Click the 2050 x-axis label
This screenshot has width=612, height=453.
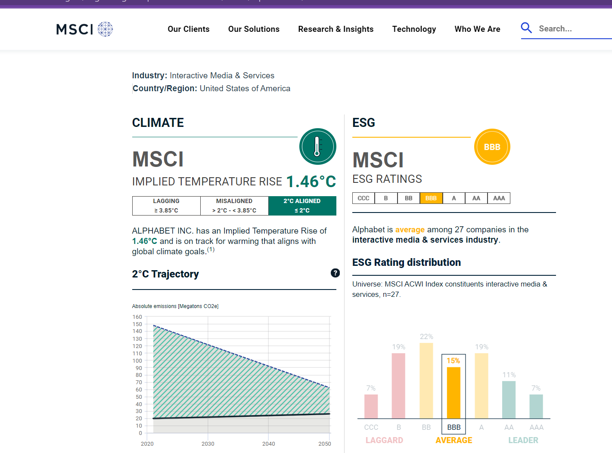[x=325, y=444]
